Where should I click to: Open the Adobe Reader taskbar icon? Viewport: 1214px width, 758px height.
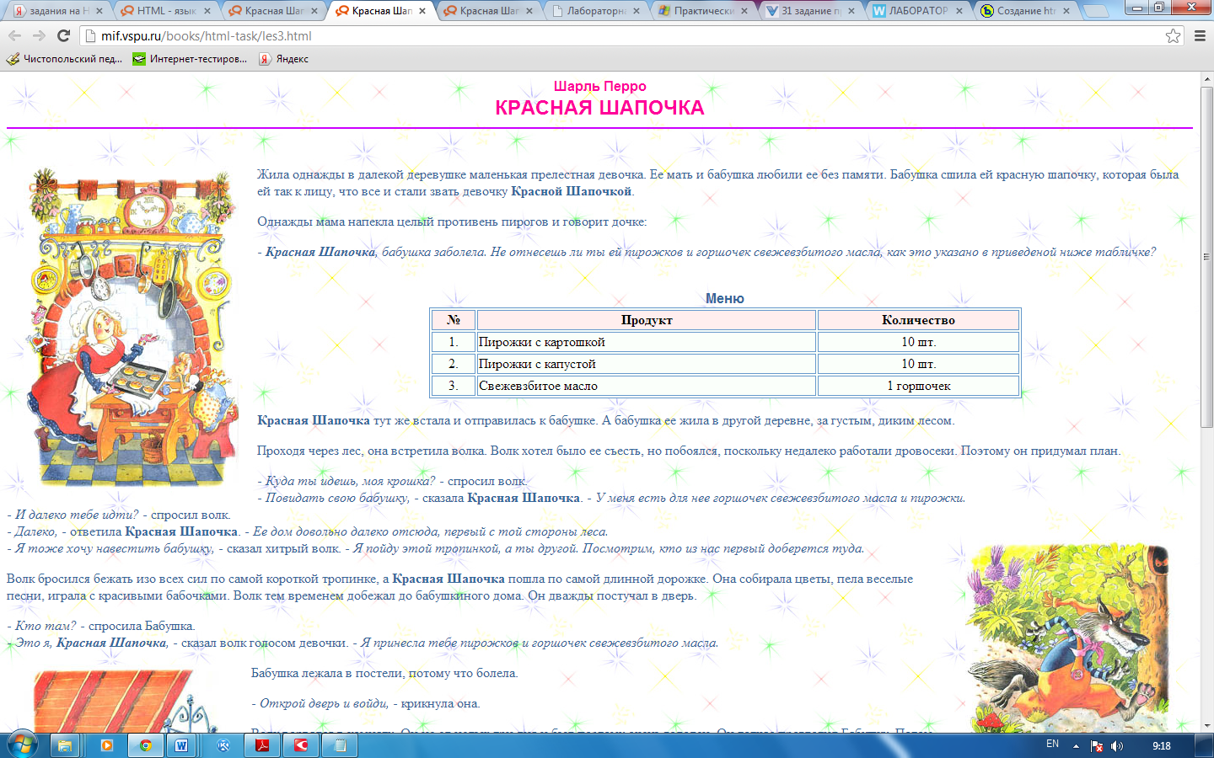point(262,745)
